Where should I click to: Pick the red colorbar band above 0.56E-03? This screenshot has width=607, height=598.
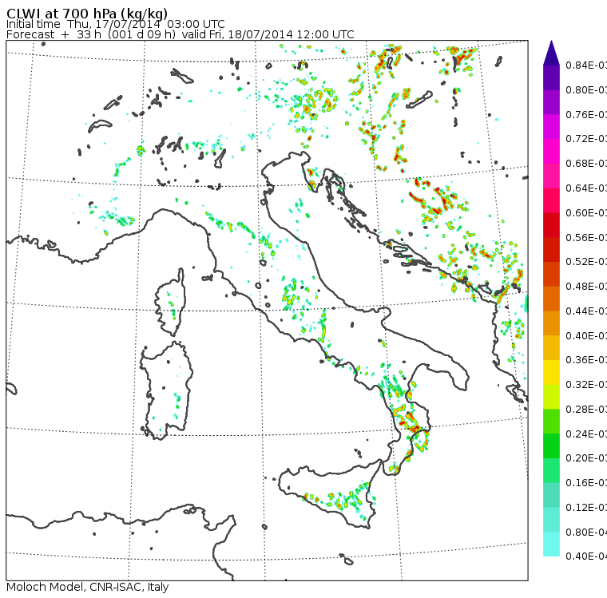click(x=551, y=225)
